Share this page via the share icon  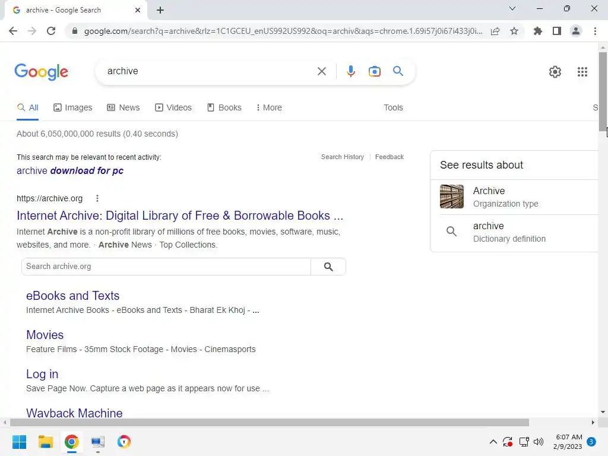(495, 31)
